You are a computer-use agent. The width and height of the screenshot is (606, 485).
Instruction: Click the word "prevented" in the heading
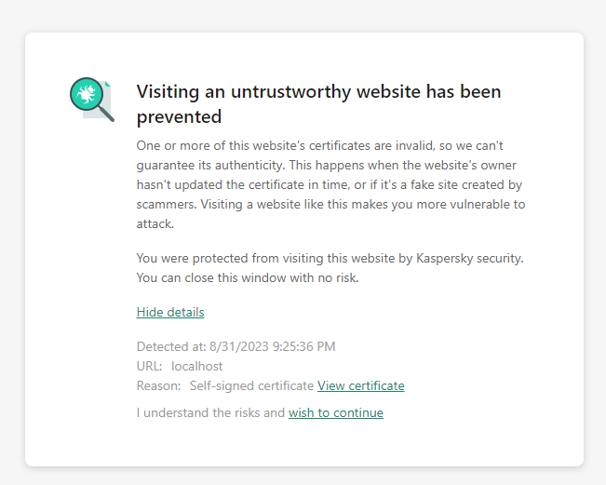[179, 116]
